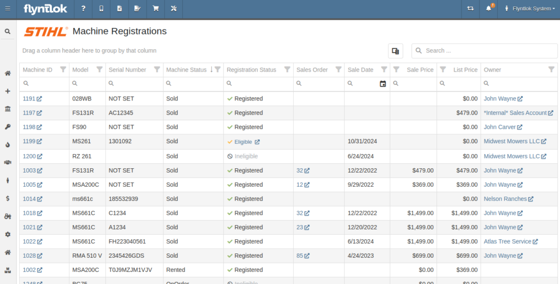Open the Serial Number column filter
This screenshot has height=284, width=560.
coord(157,69)
